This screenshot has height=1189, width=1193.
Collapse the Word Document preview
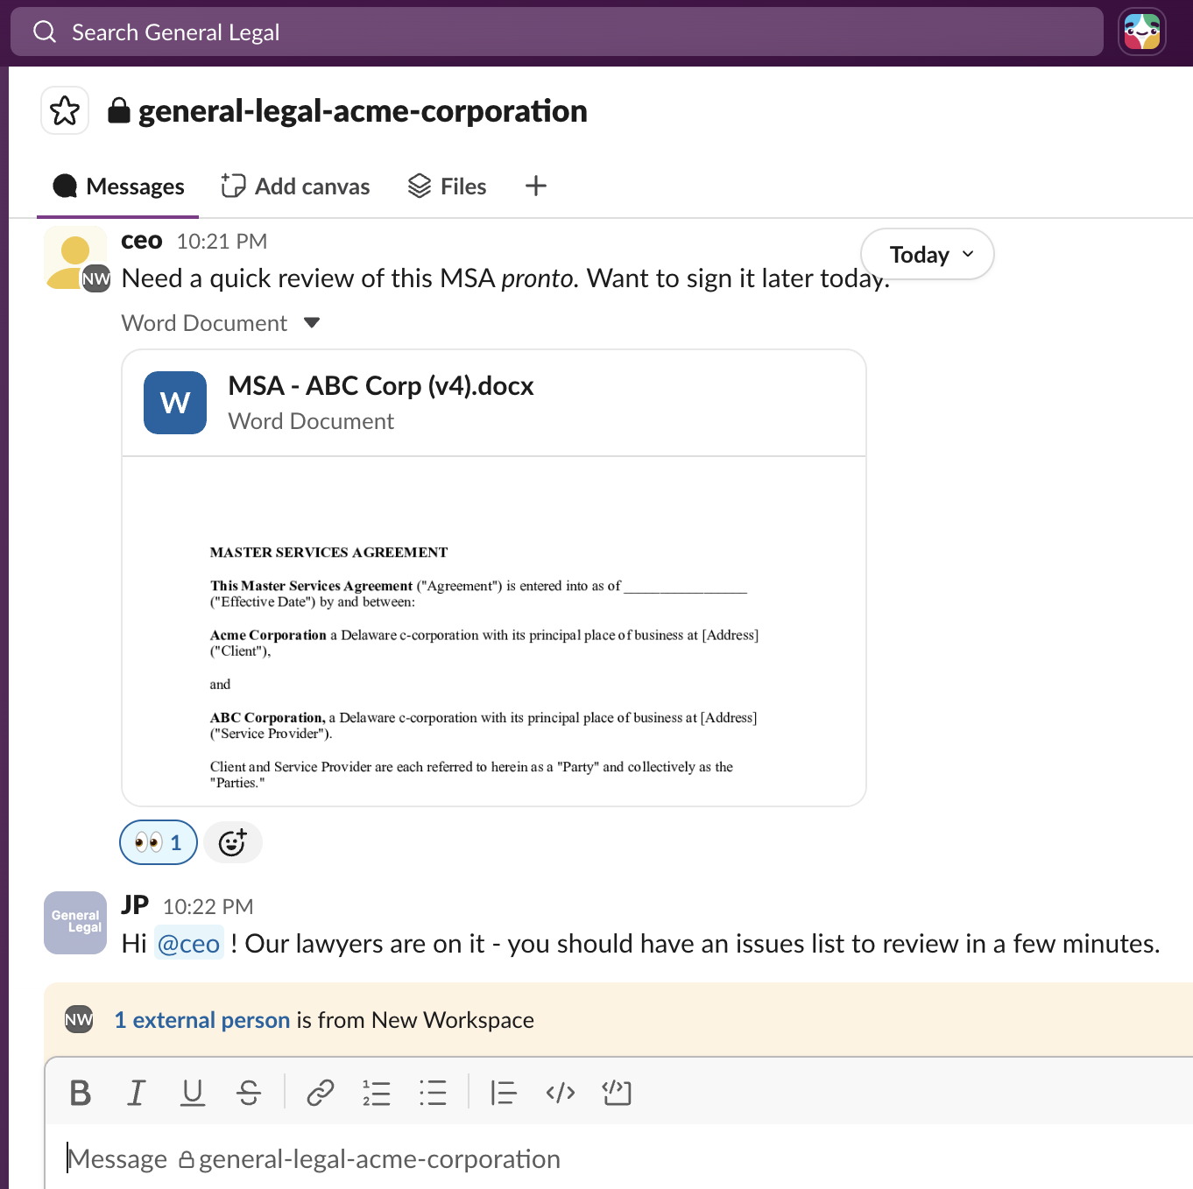(x=313, y=322)
